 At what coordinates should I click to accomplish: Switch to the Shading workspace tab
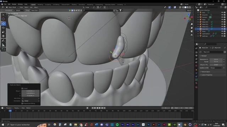(x=74, y=5)
